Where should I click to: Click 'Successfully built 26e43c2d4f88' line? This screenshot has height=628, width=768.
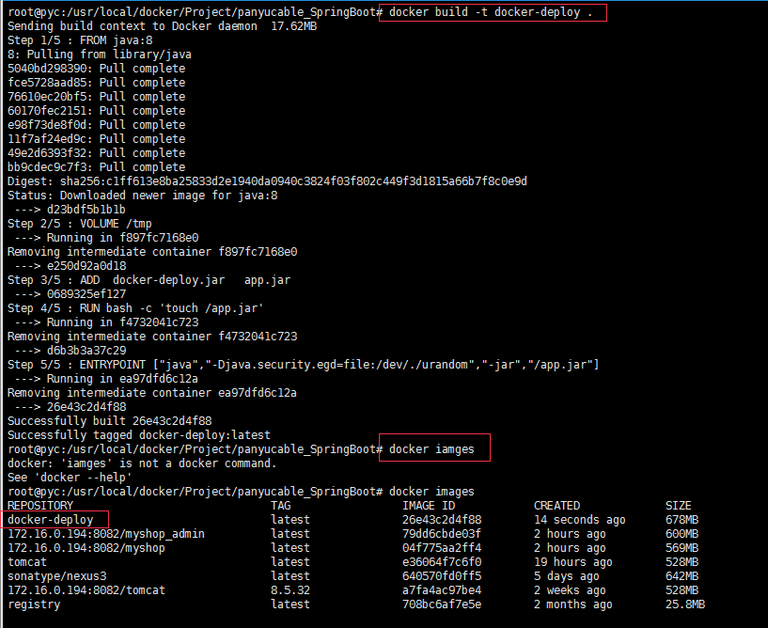coord(110,421)
